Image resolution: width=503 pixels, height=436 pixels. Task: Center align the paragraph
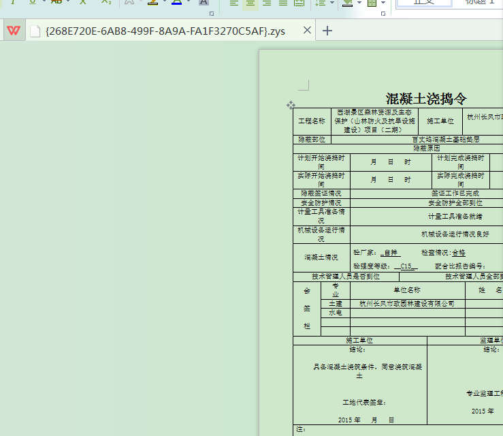click(250, 3)
